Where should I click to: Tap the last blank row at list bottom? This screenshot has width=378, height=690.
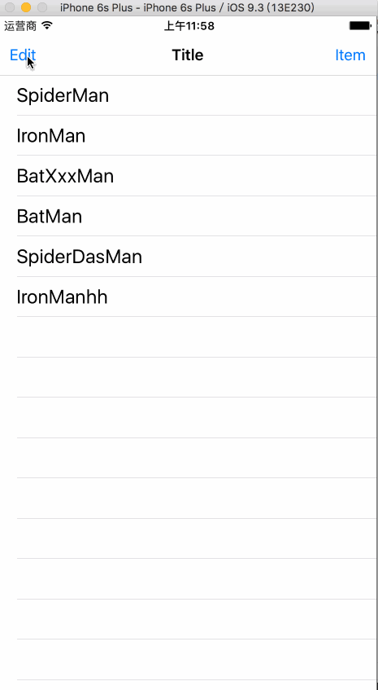point(189,659)
